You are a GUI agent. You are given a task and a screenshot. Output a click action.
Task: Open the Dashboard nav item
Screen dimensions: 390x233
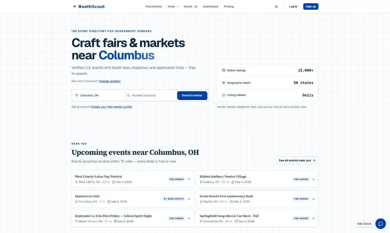pos(211,6)
